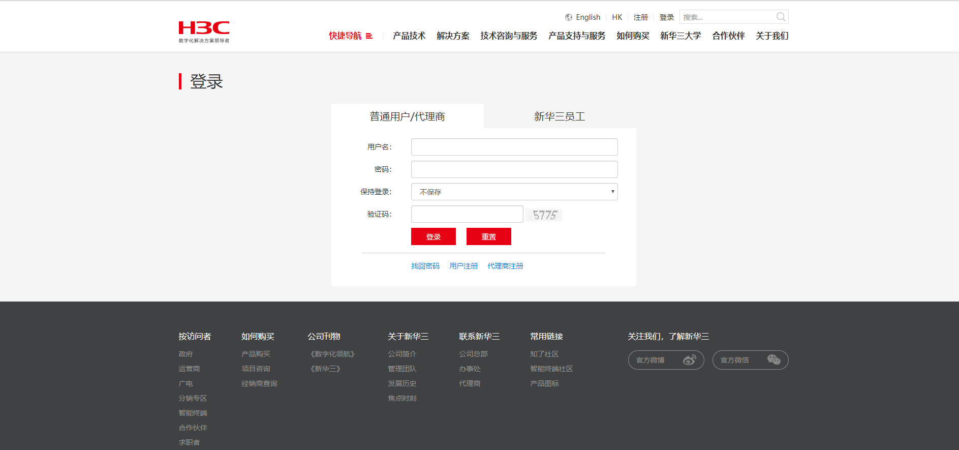Open the 如何购买 nav menu

633,36
